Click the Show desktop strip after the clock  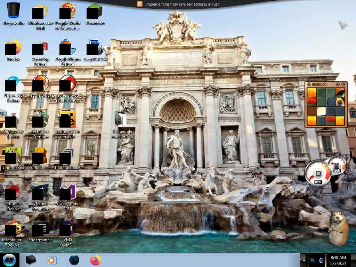click(x=354, y=260)
